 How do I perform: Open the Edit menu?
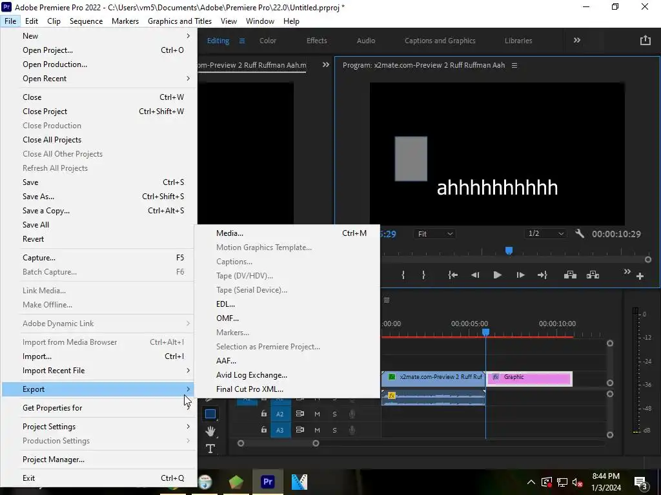[x=32, y=21]
